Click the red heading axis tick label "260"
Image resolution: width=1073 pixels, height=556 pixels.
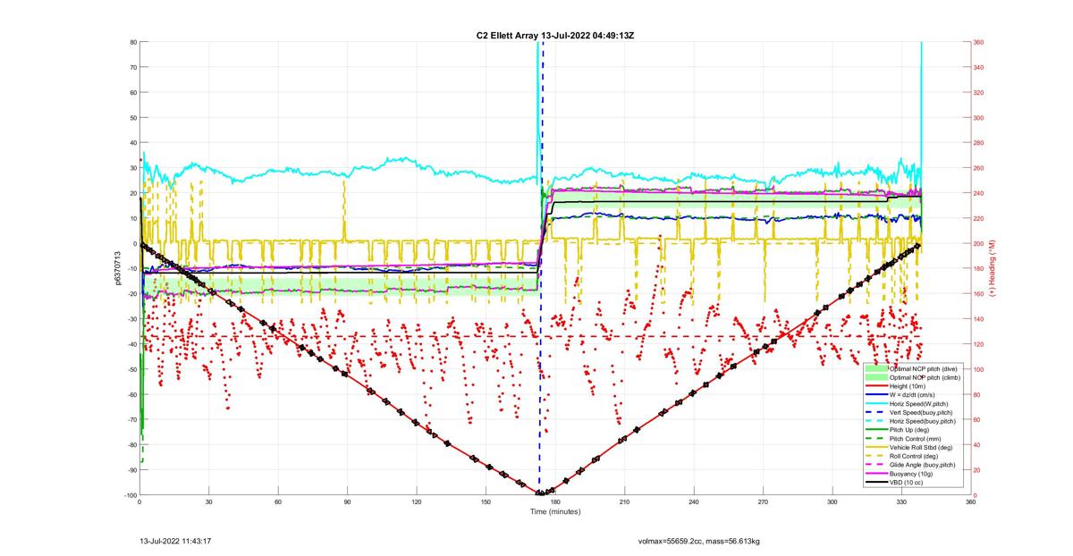[x=980, y=168]
